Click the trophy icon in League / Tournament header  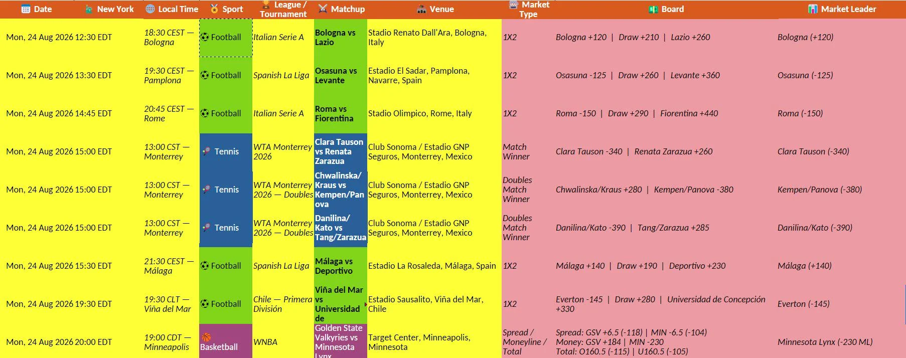pyautogui.click(x=266, y=5)
